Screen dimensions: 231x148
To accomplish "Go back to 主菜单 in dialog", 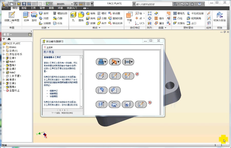I will [x=48, y=47].
